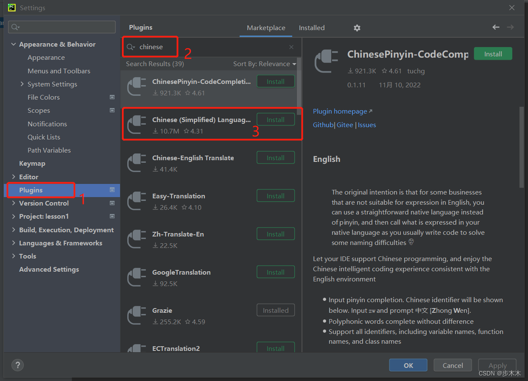Click project-level marker icon beside Scopes
Viewport: 528px width, 381px height.
click(112, 110)
